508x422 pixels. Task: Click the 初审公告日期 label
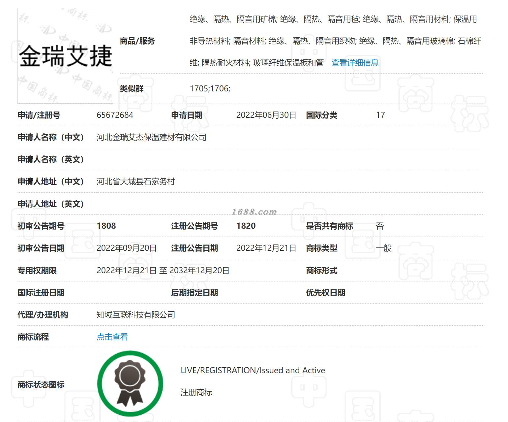point(41,248)
